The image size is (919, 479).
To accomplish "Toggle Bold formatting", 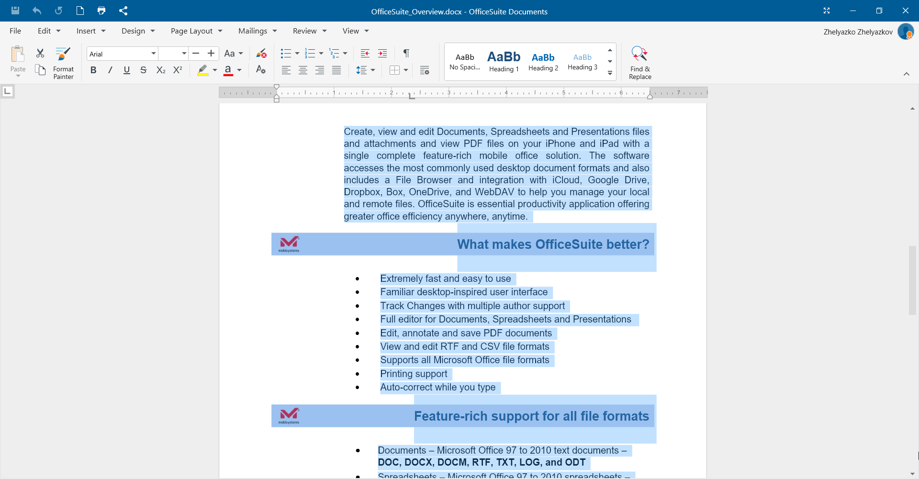I will click(x=93, y=70).
